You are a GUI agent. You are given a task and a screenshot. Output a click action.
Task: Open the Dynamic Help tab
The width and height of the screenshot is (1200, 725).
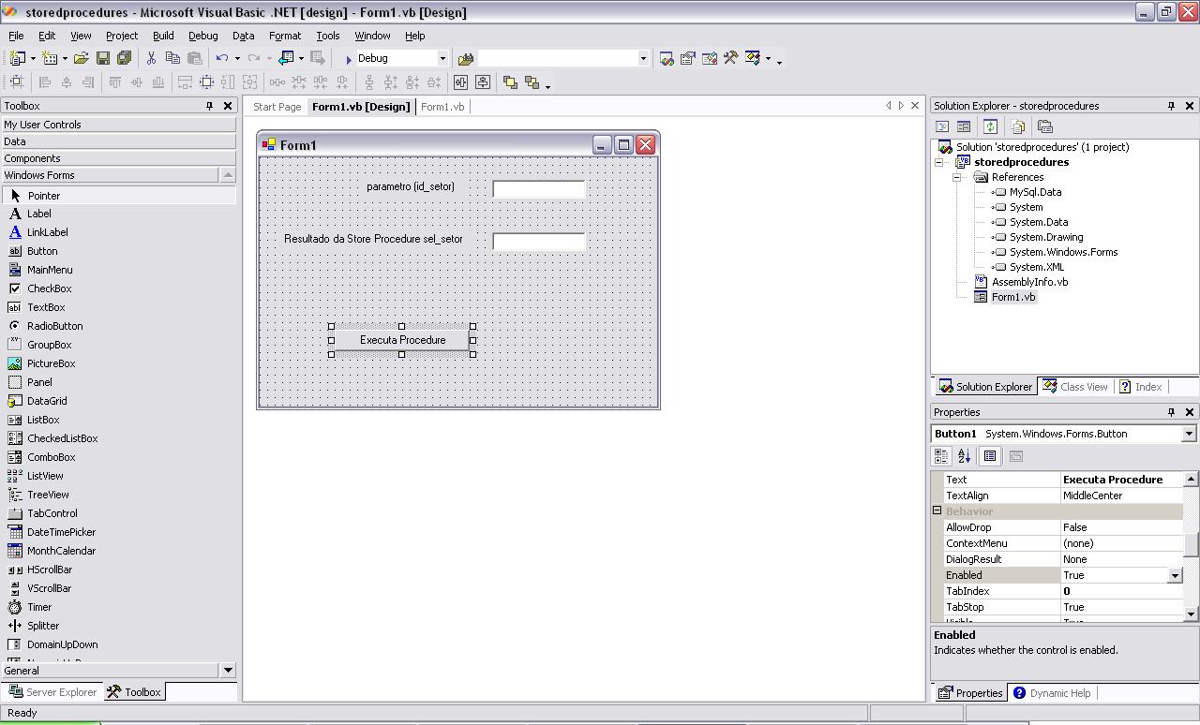click(1059, 693)
